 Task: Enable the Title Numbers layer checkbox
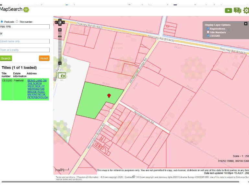[208, 32]
